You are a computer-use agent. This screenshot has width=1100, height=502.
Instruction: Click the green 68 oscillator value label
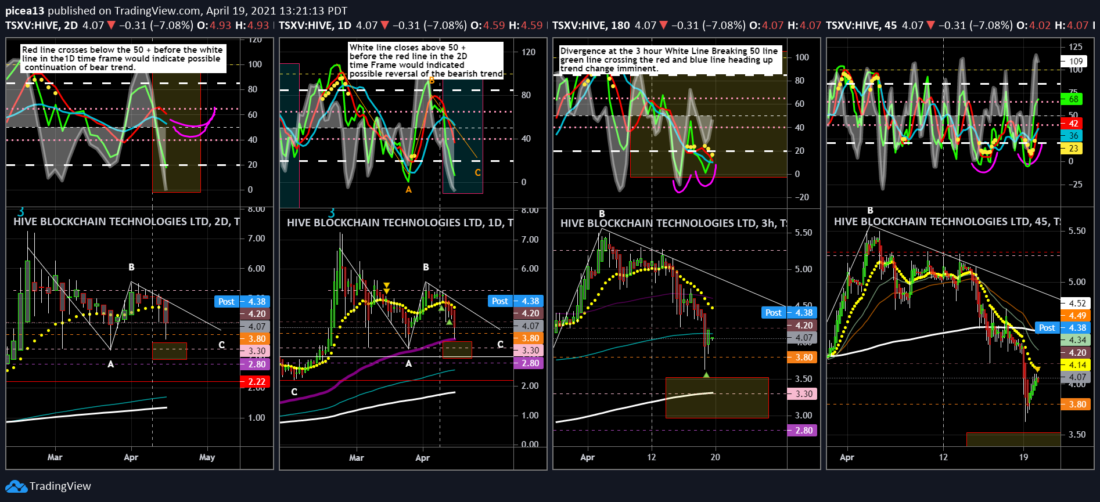coord(1072,99)
